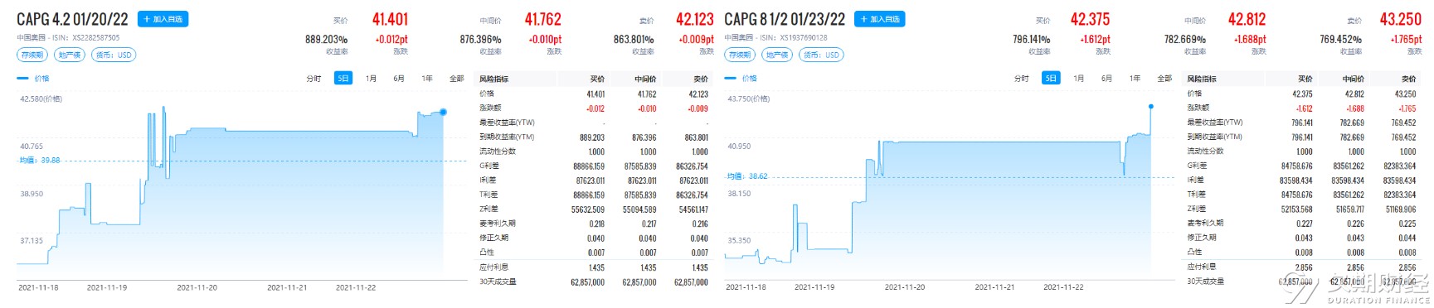Click 存续期 tag under CAPG 4.2 bond
Viewport: 1434px width, 308px height.
pos(32,55)
